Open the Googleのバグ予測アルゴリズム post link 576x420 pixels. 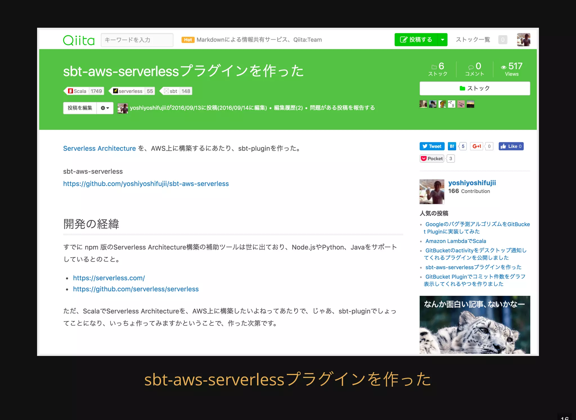tap(477, 228)
